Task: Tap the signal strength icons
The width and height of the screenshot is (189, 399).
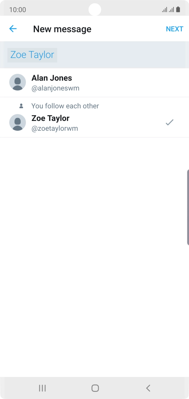Action: pos(168,10)
